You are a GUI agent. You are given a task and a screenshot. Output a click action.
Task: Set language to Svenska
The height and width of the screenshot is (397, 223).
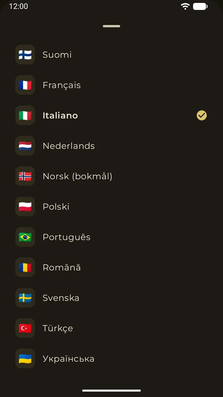[111, 298]
